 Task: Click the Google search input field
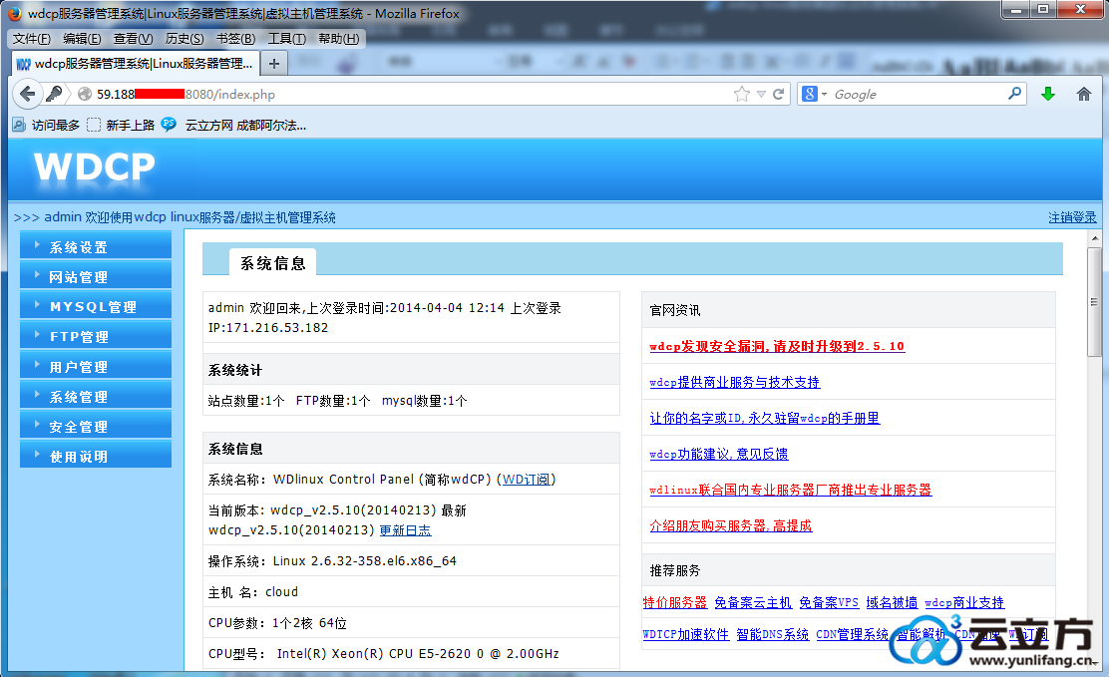pos(919,94)
